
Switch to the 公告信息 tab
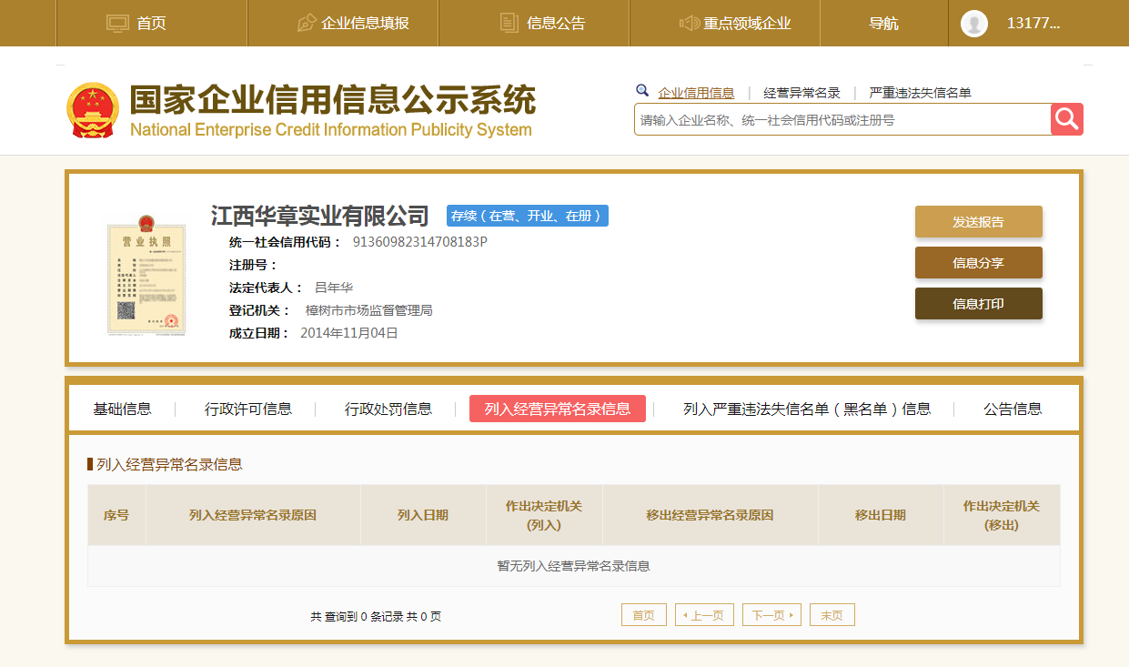1013,409
